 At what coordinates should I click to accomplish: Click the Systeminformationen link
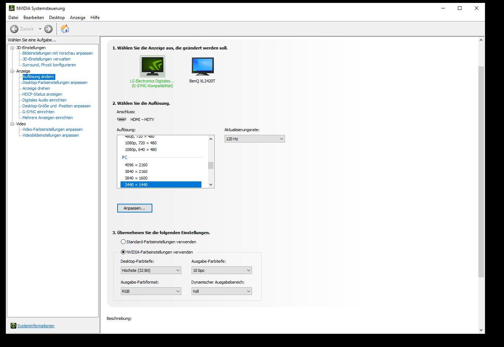[36, 326]
